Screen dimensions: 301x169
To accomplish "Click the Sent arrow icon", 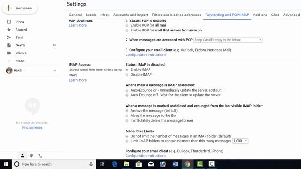I will pyautogui.click(x=9, y=38).
